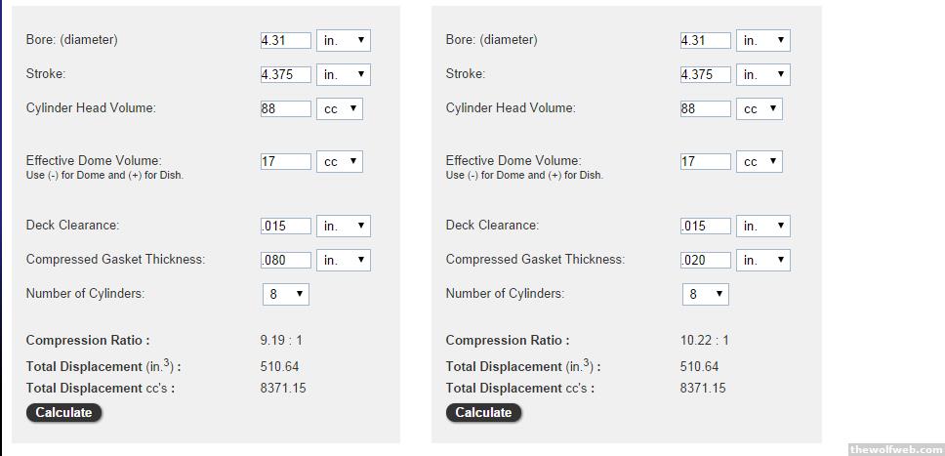Open Deck Clearance unit dropdown on left
This screenshot has width=945, height=456.
tap(344, 226)
